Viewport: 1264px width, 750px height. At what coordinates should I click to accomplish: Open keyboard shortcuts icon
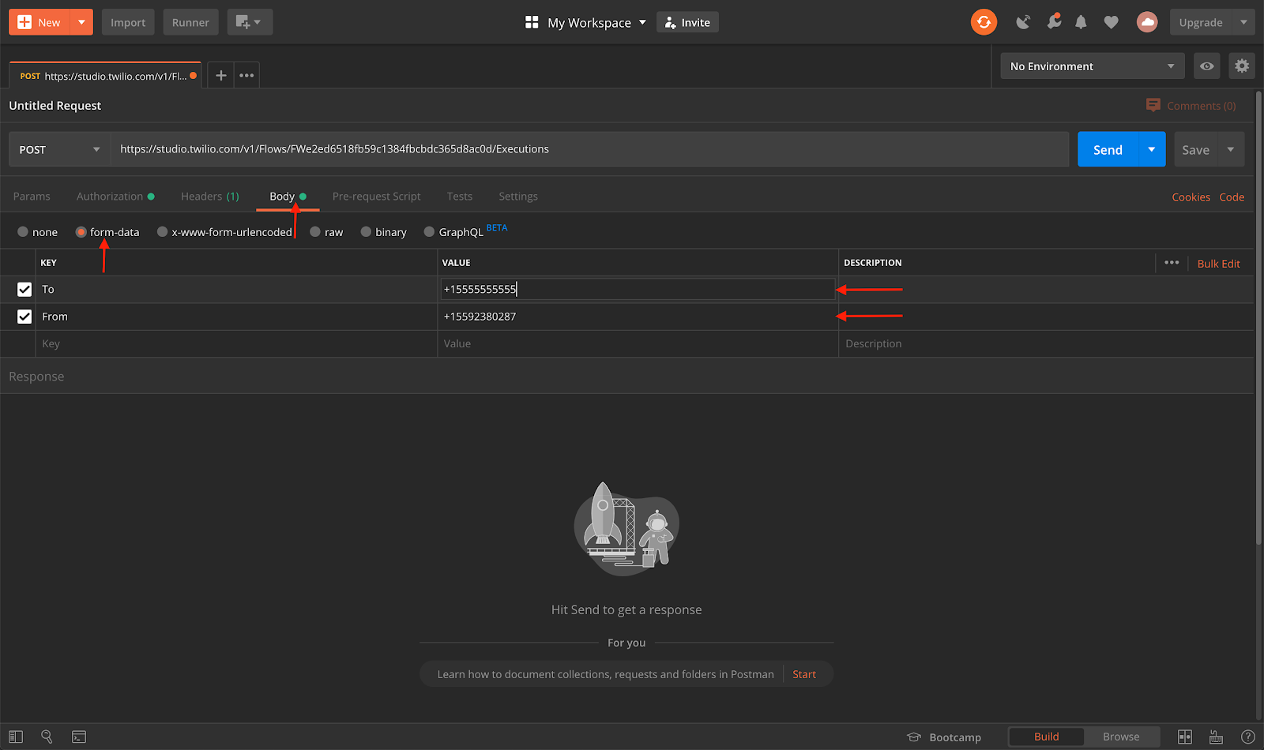click(1217, 737)
